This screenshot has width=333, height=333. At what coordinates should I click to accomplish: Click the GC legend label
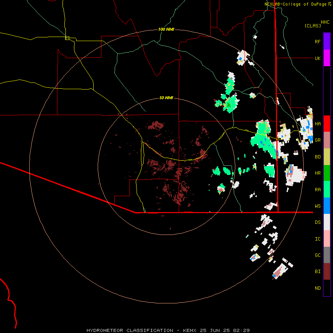point(317,255)
